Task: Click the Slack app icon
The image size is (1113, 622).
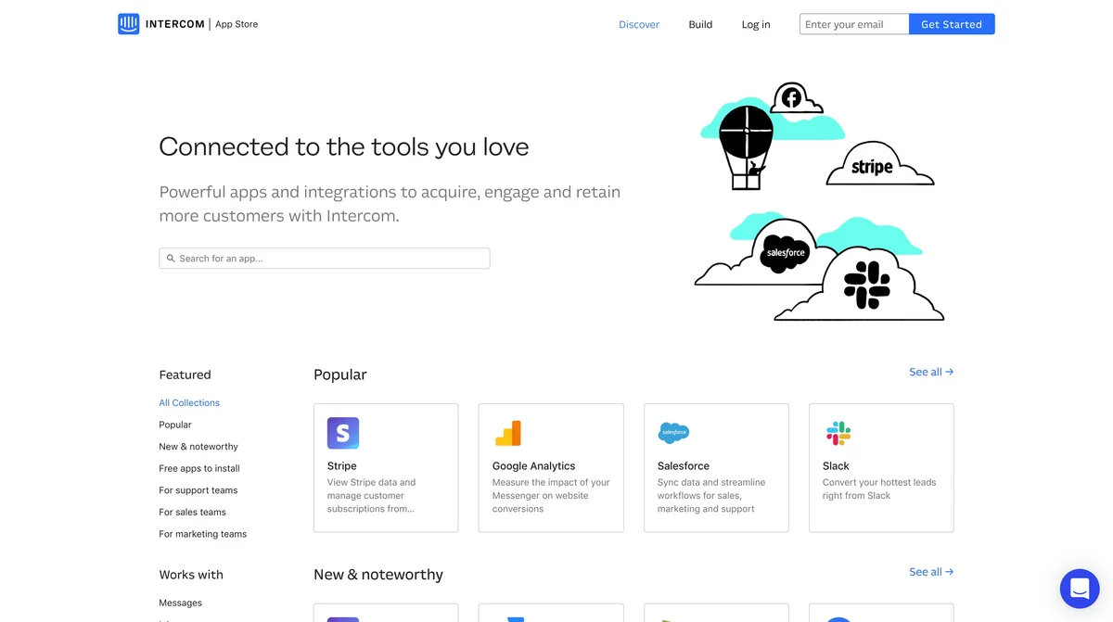Action: pyautogui.click(x=838, y=433)
